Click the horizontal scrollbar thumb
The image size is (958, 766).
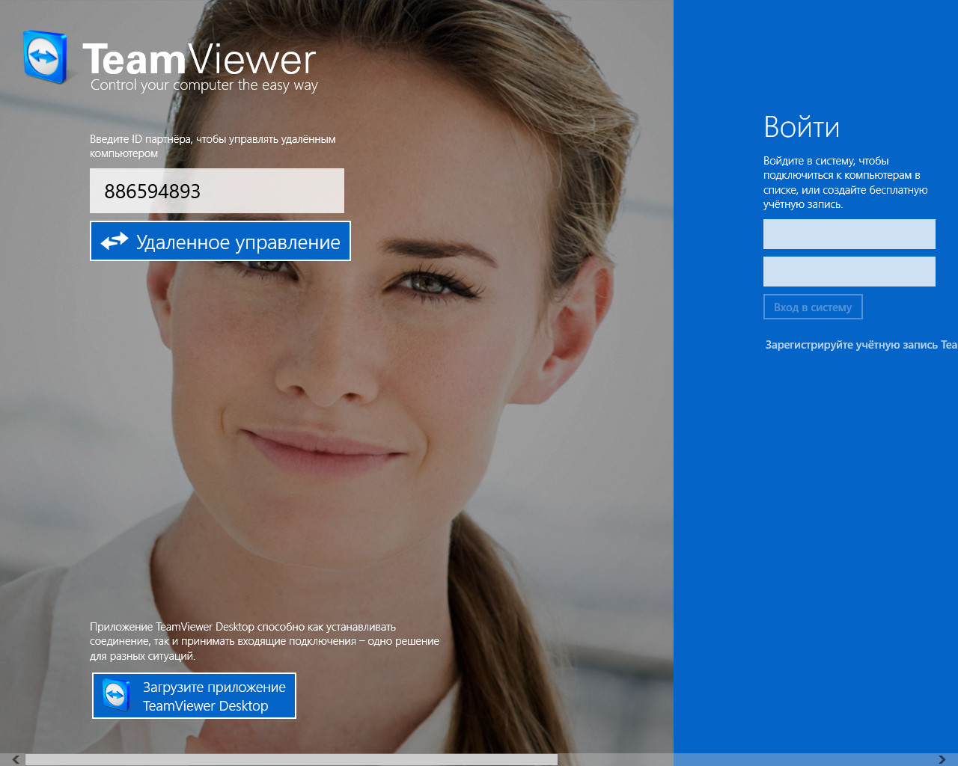(291, 759)
